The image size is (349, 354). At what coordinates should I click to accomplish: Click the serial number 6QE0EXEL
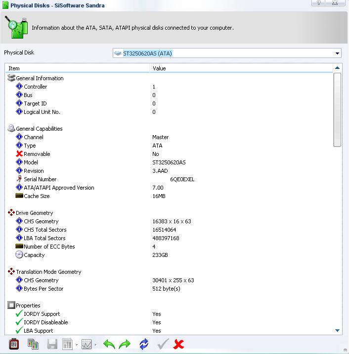(182, 179)
